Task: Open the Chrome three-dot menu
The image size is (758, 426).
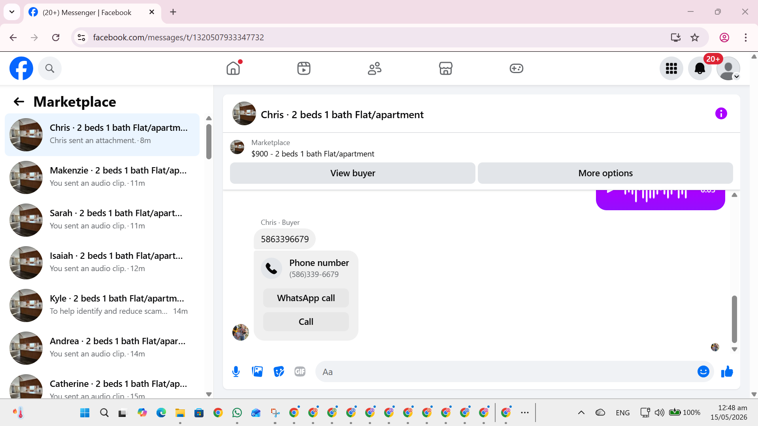Action: pos(745,38)
